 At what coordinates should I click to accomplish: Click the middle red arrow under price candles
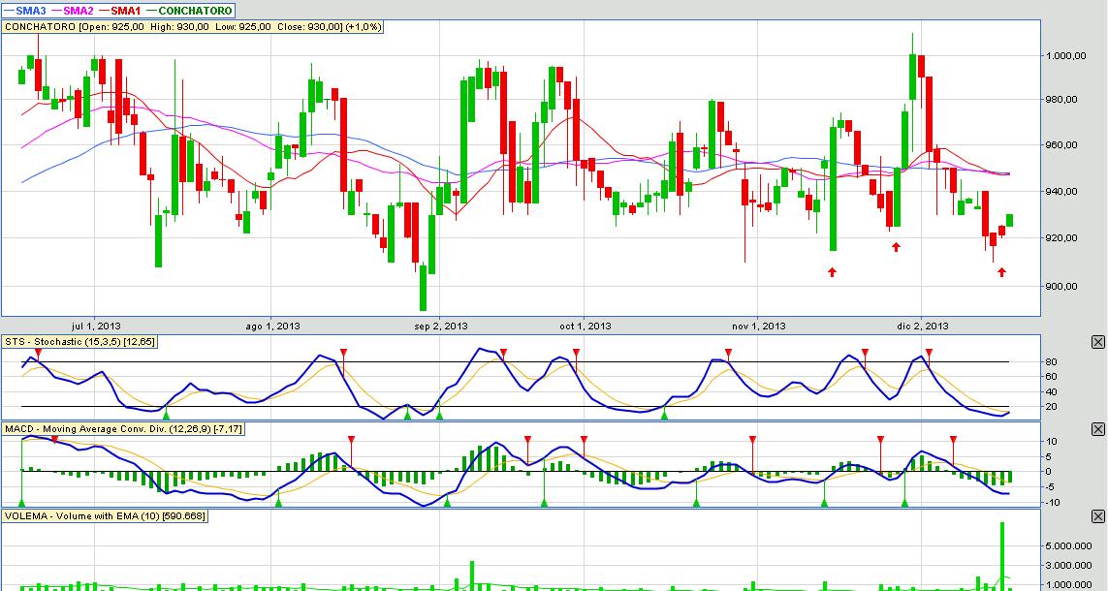[896, 247]
